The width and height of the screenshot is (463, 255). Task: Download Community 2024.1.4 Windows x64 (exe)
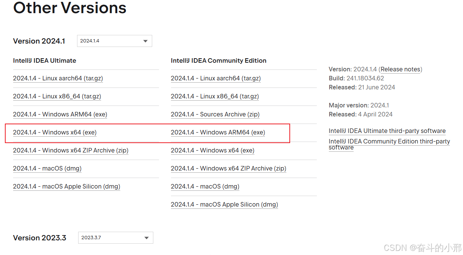coord(213,151)
